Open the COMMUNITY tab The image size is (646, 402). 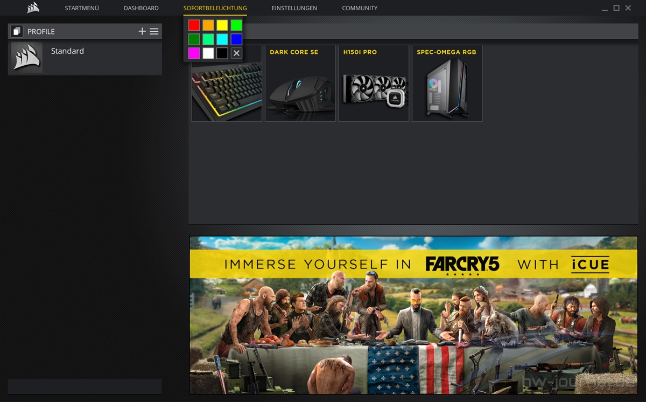[x=360, y=8]
